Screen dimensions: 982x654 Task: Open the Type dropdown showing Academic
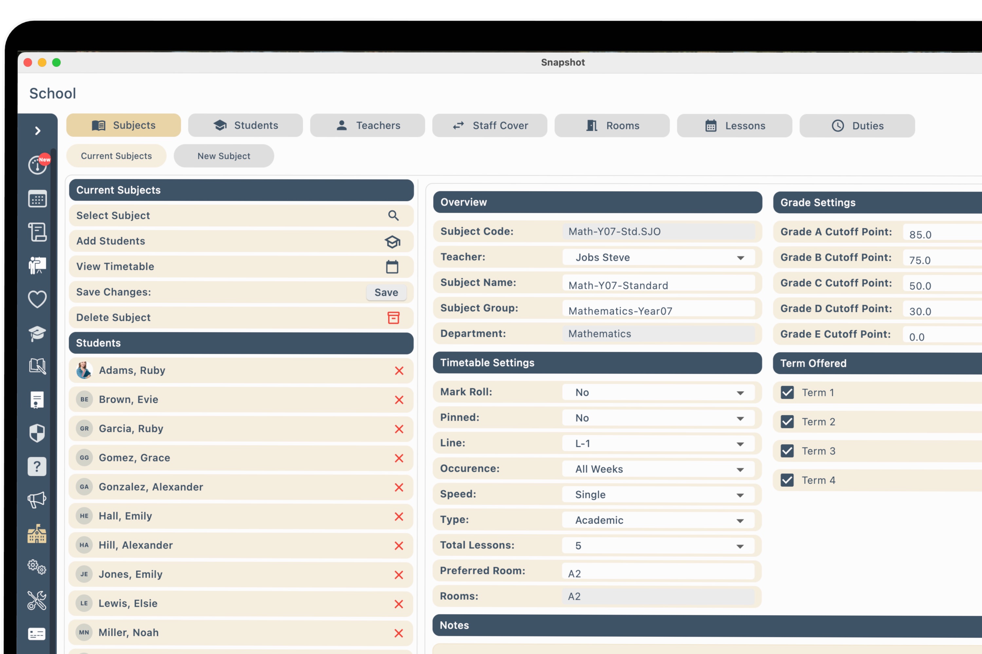pyautogui.click(x=658, y=520)
